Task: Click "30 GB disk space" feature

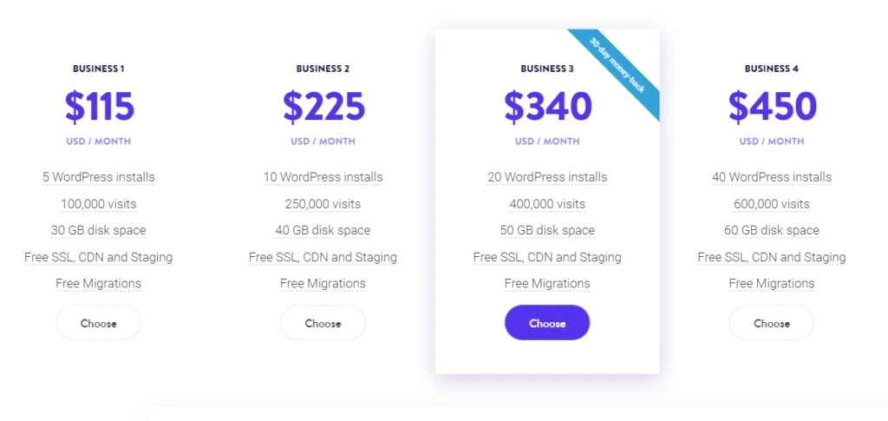Action: (x=98, y=231)
